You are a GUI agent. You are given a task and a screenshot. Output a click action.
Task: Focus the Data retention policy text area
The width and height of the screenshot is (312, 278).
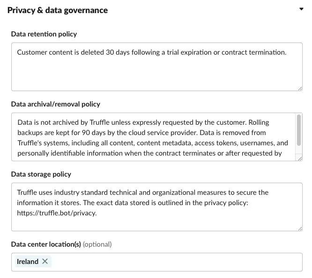pos(157,67)
